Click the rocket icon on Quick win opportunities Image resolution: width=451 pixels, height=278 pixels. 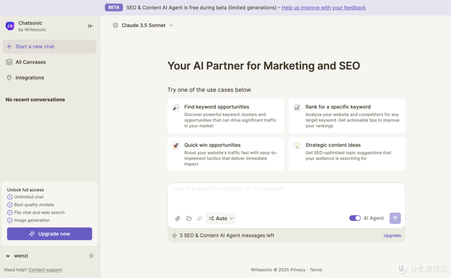pyautogui.click(x=176, y=145)
